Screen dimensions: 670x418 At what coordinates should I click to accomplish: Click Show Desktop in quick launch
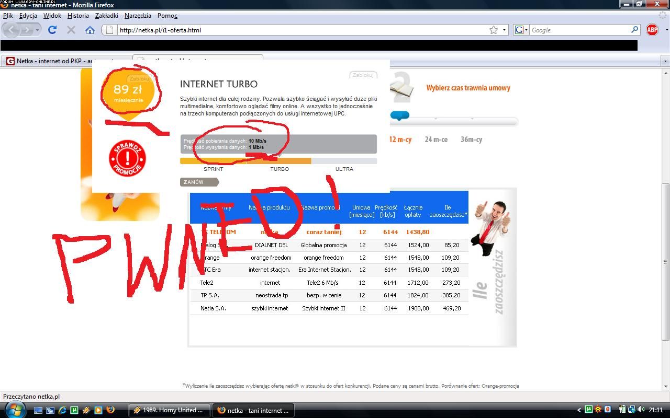pos(38,410)
